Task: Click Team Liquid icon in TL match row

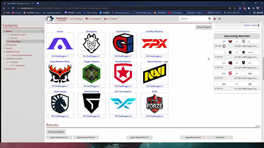Action: (x=230, y=52)
